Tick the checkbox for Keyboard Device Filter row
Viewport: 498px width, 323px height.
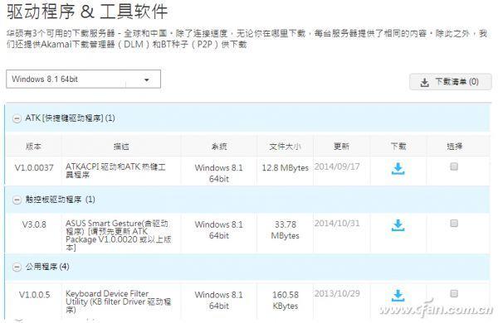454,293
